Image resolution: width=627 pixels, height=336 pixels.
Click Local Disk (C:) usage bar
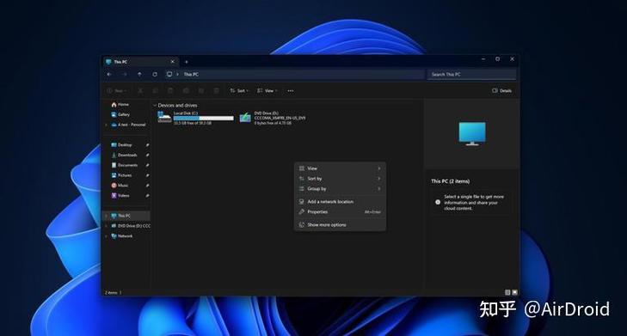pos(204,119)
